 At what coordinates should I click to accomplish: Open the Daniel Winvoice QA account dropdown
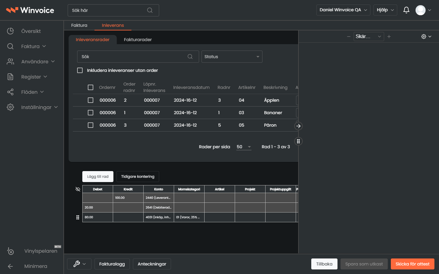coord(343,10)
